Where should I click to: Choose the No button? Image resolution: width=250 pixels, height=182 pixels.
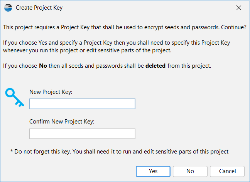[x=190, y=171]
